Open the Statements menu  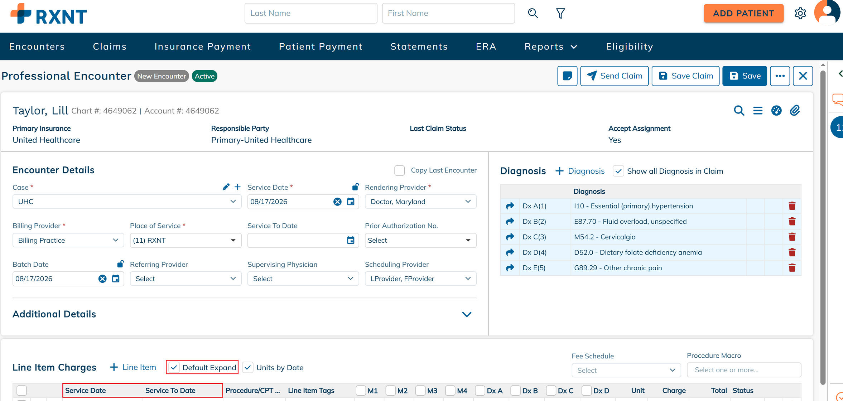(x=419, y=47)
